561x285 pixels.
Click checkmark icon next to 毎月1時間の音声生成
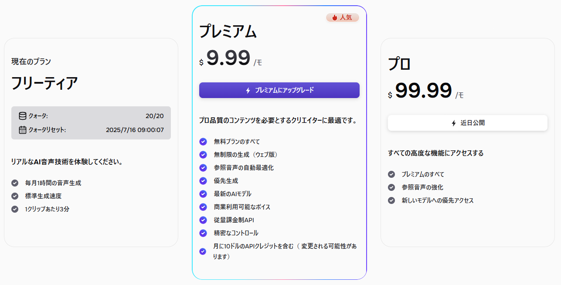point(15,183)
